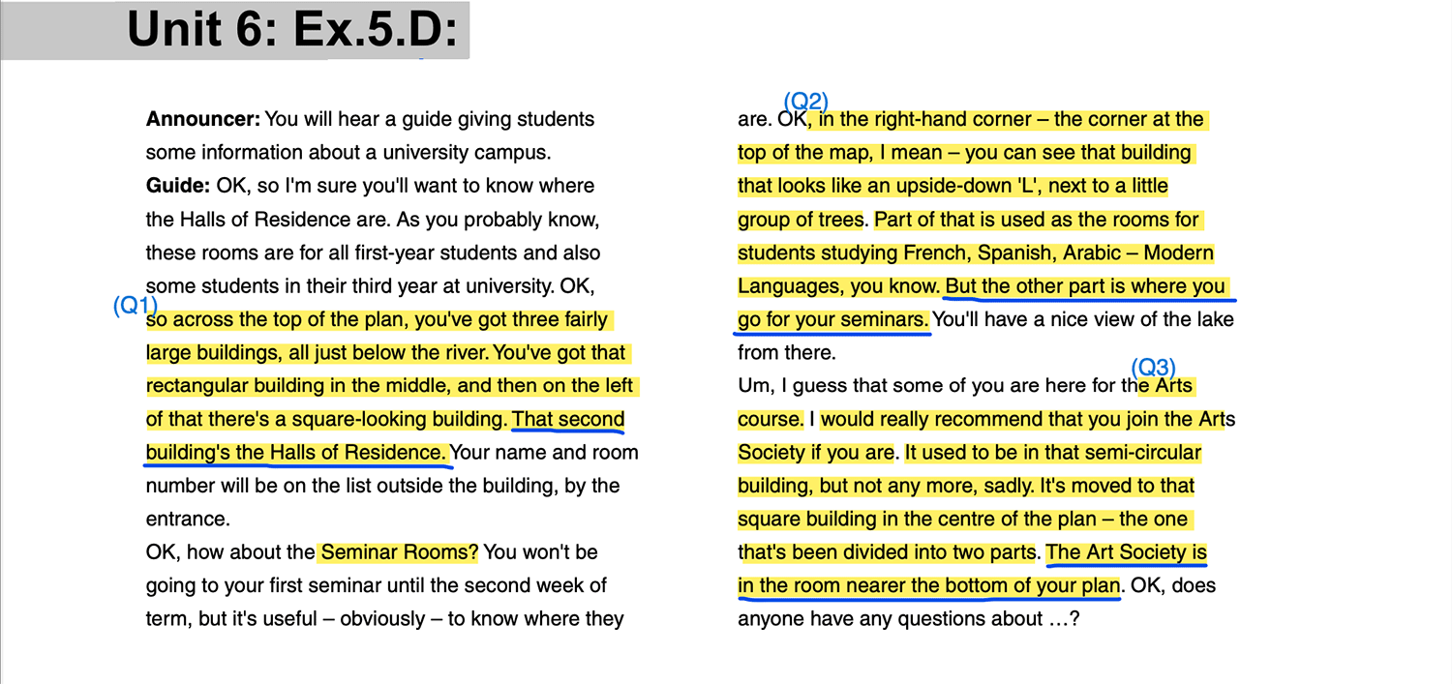Click the words "group of trees"
Screen dimensions: 1452x684
[800, 220]
